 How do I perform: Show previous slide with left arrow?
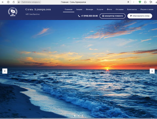[5, 71]
